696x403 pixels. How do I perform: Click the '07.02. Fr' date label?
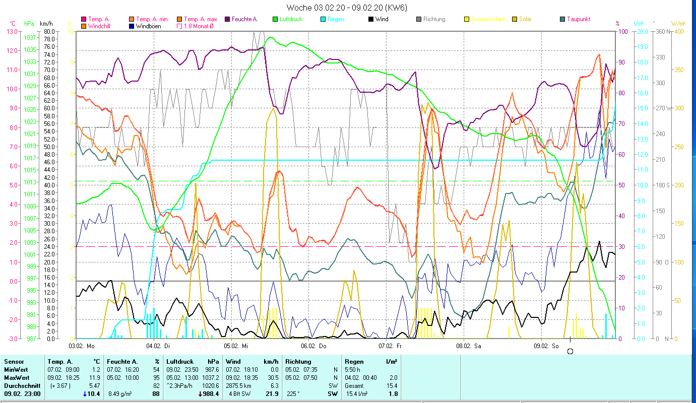click(x=391, y=346)
